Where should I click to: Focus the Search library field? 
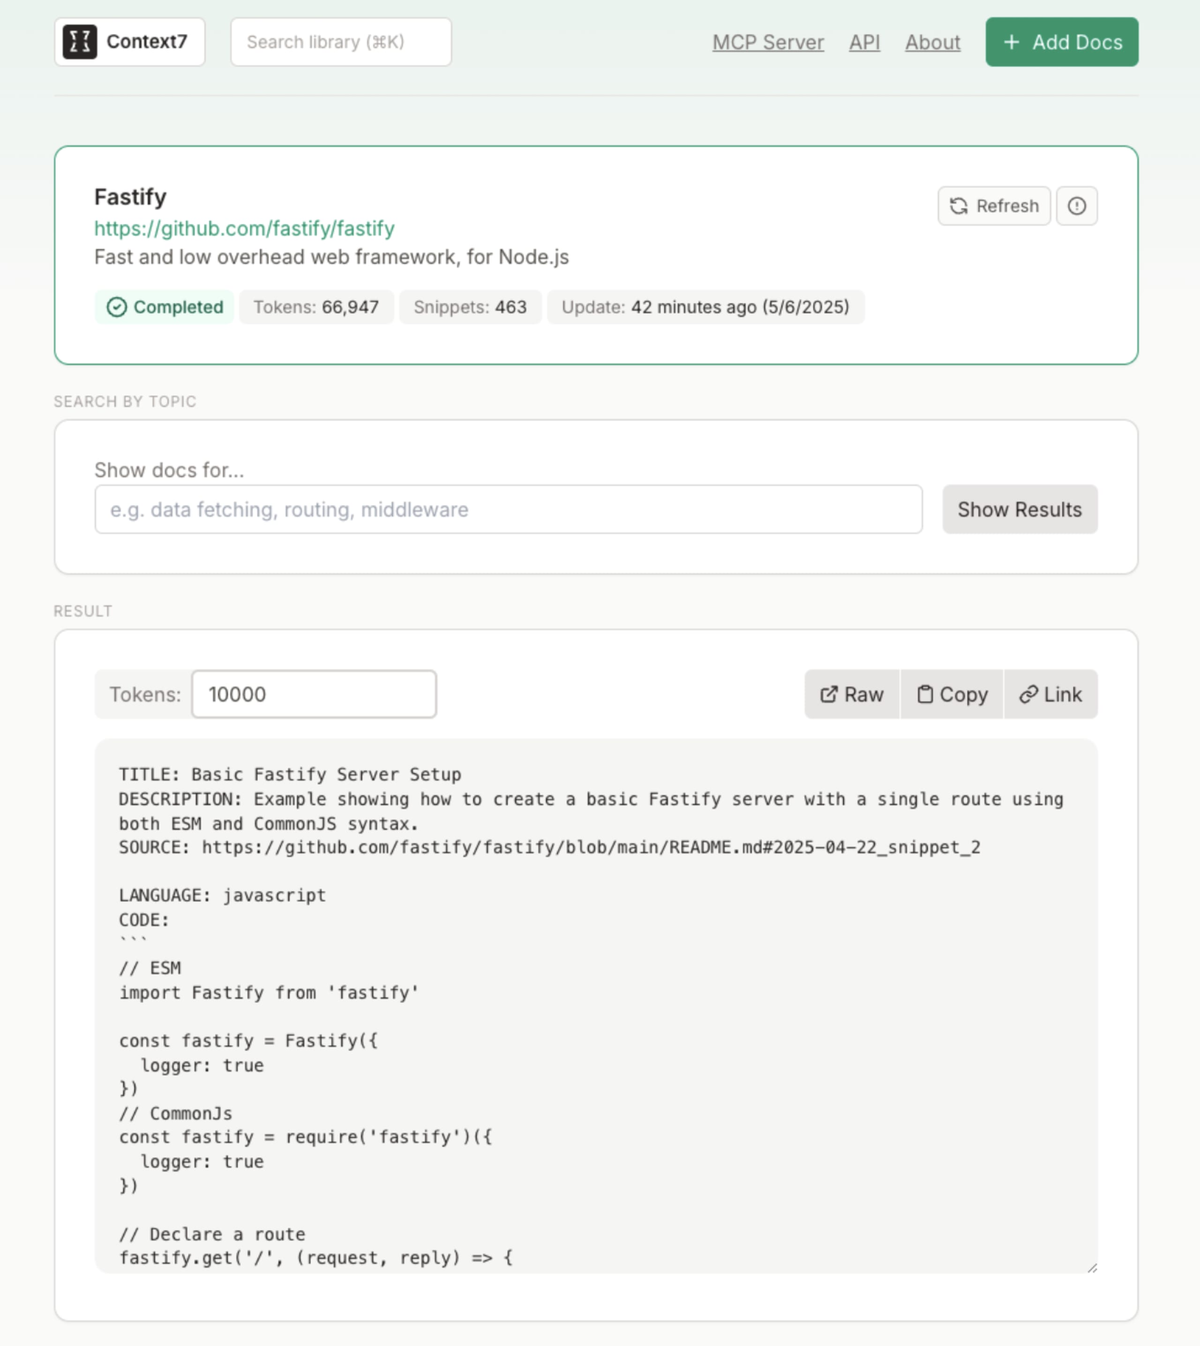[341, 42]
